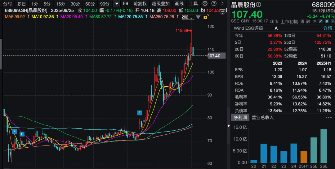The image size is (335, 169).
Task: Set a price alert with bell icon
Action: (326, 21)
